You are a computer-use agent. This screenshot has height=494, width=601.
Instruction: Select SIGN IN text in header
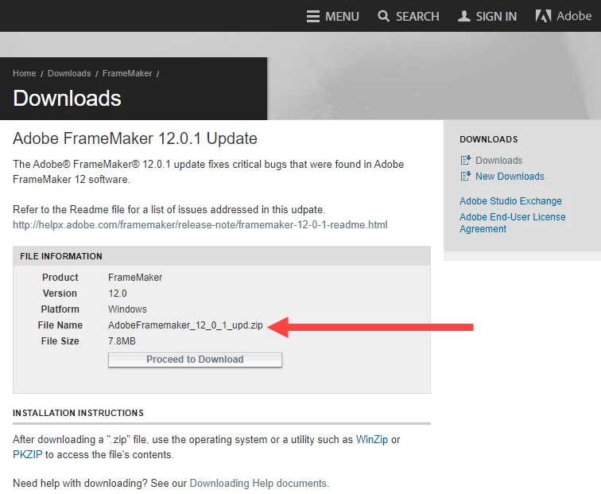(496, 17)
